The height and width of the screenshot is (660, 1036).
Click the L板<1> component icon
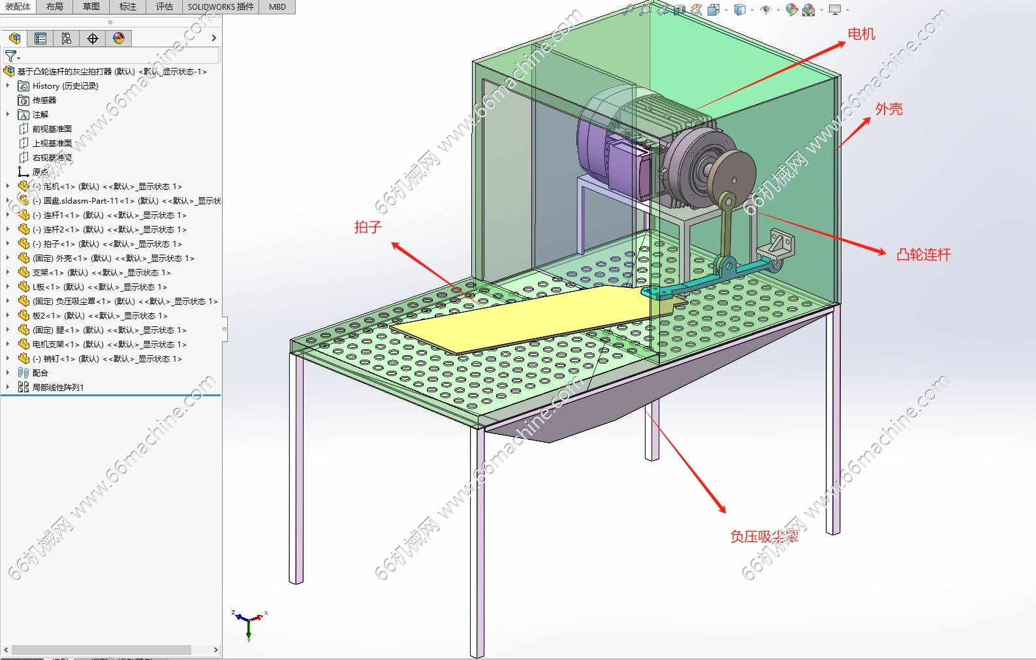(x=24, y=287)
